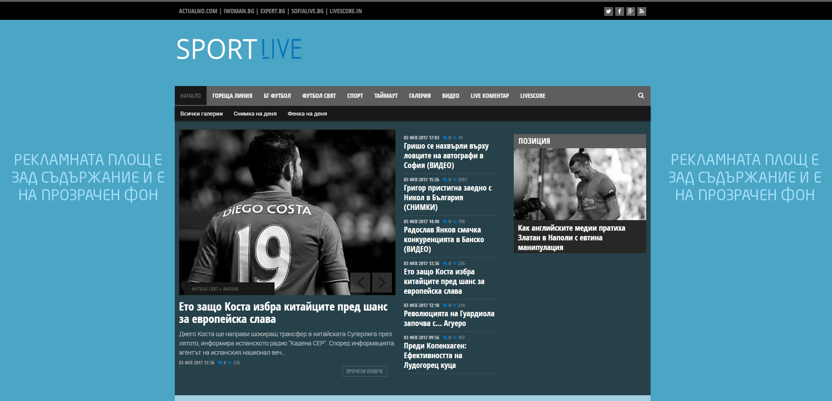
Task: Open the RSS feed icon
Action: pyautogui.click(x=642, y=11)
